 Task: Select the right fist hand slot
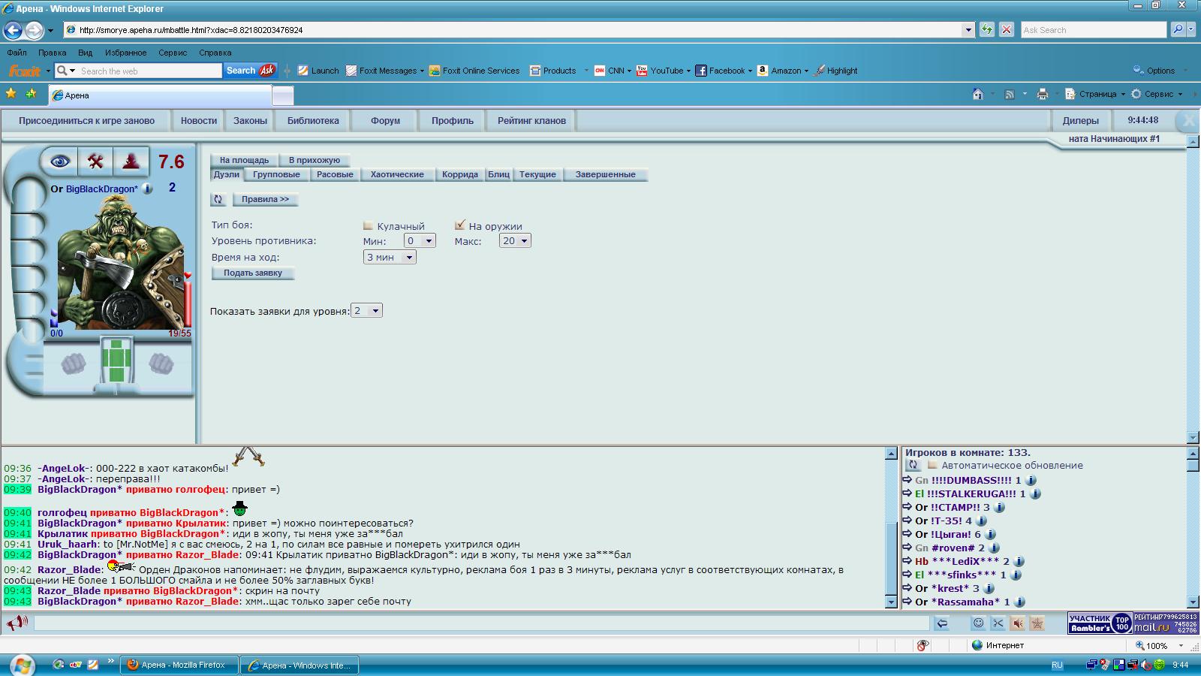[161, 364]
